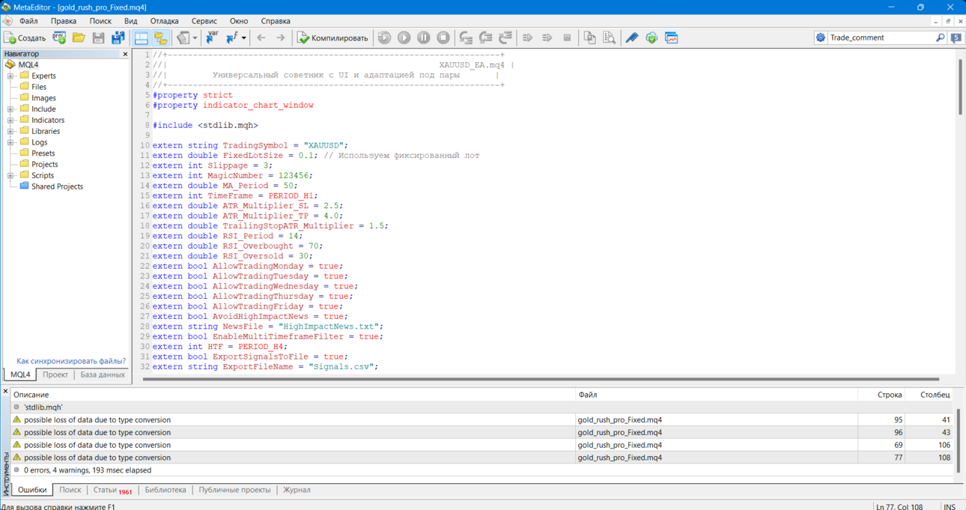Click the stop profiling icon

tap(567, 37)
